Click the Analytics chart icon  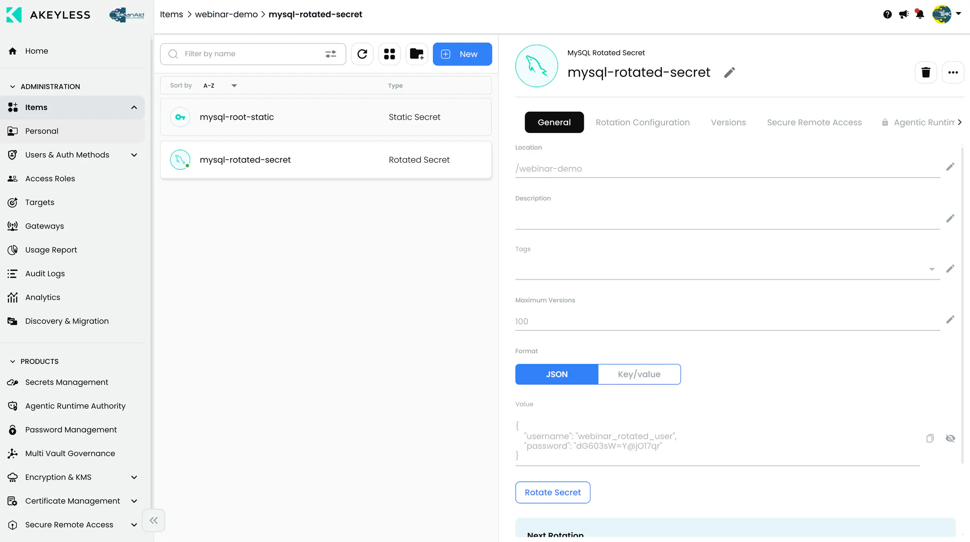click(13, 297)
